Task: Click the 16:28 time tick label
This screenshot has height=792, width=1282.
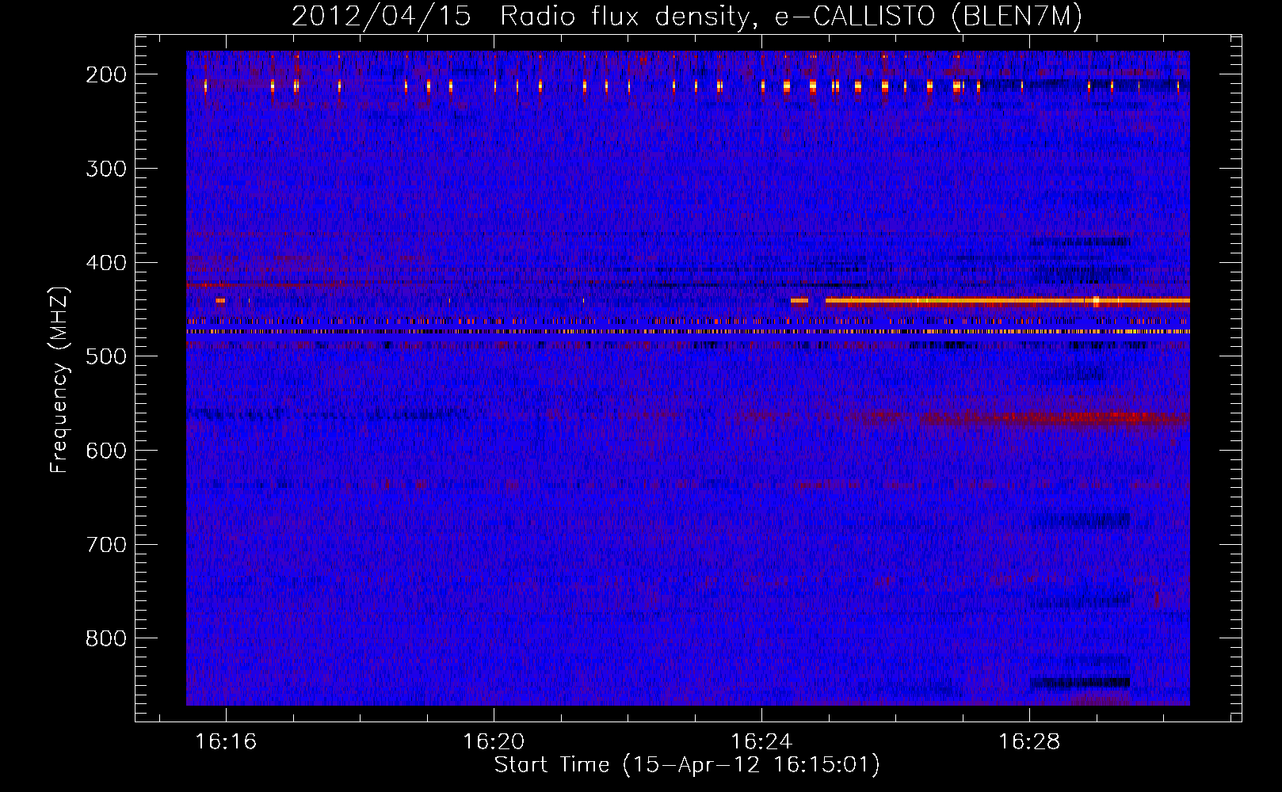Action: [x=1029, y=742]
